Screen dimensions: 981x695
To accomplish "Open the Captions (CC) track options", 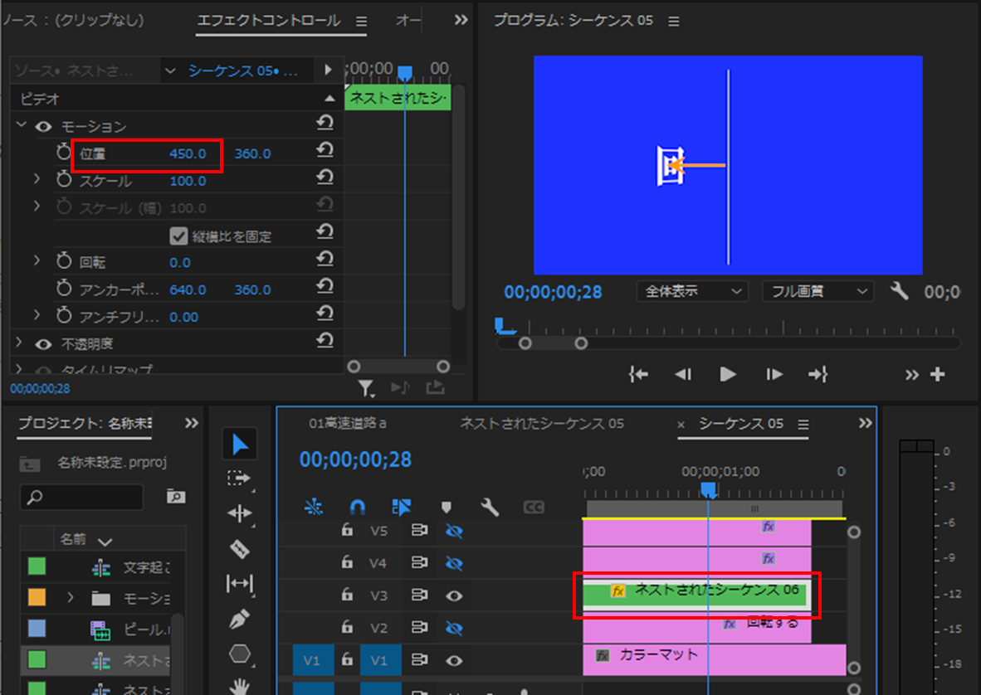I will click(x=534, y=507).
